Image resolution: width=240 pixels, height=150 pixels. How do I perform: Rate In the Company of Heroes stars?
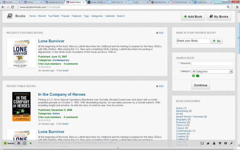[x=44, y=120]
